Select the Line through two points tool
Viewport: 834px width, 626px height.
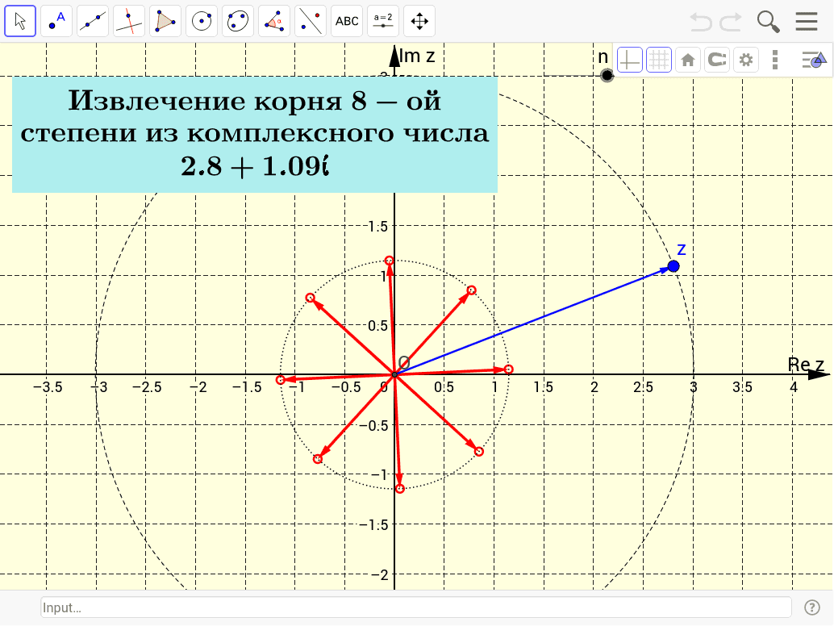pos(93,21)
